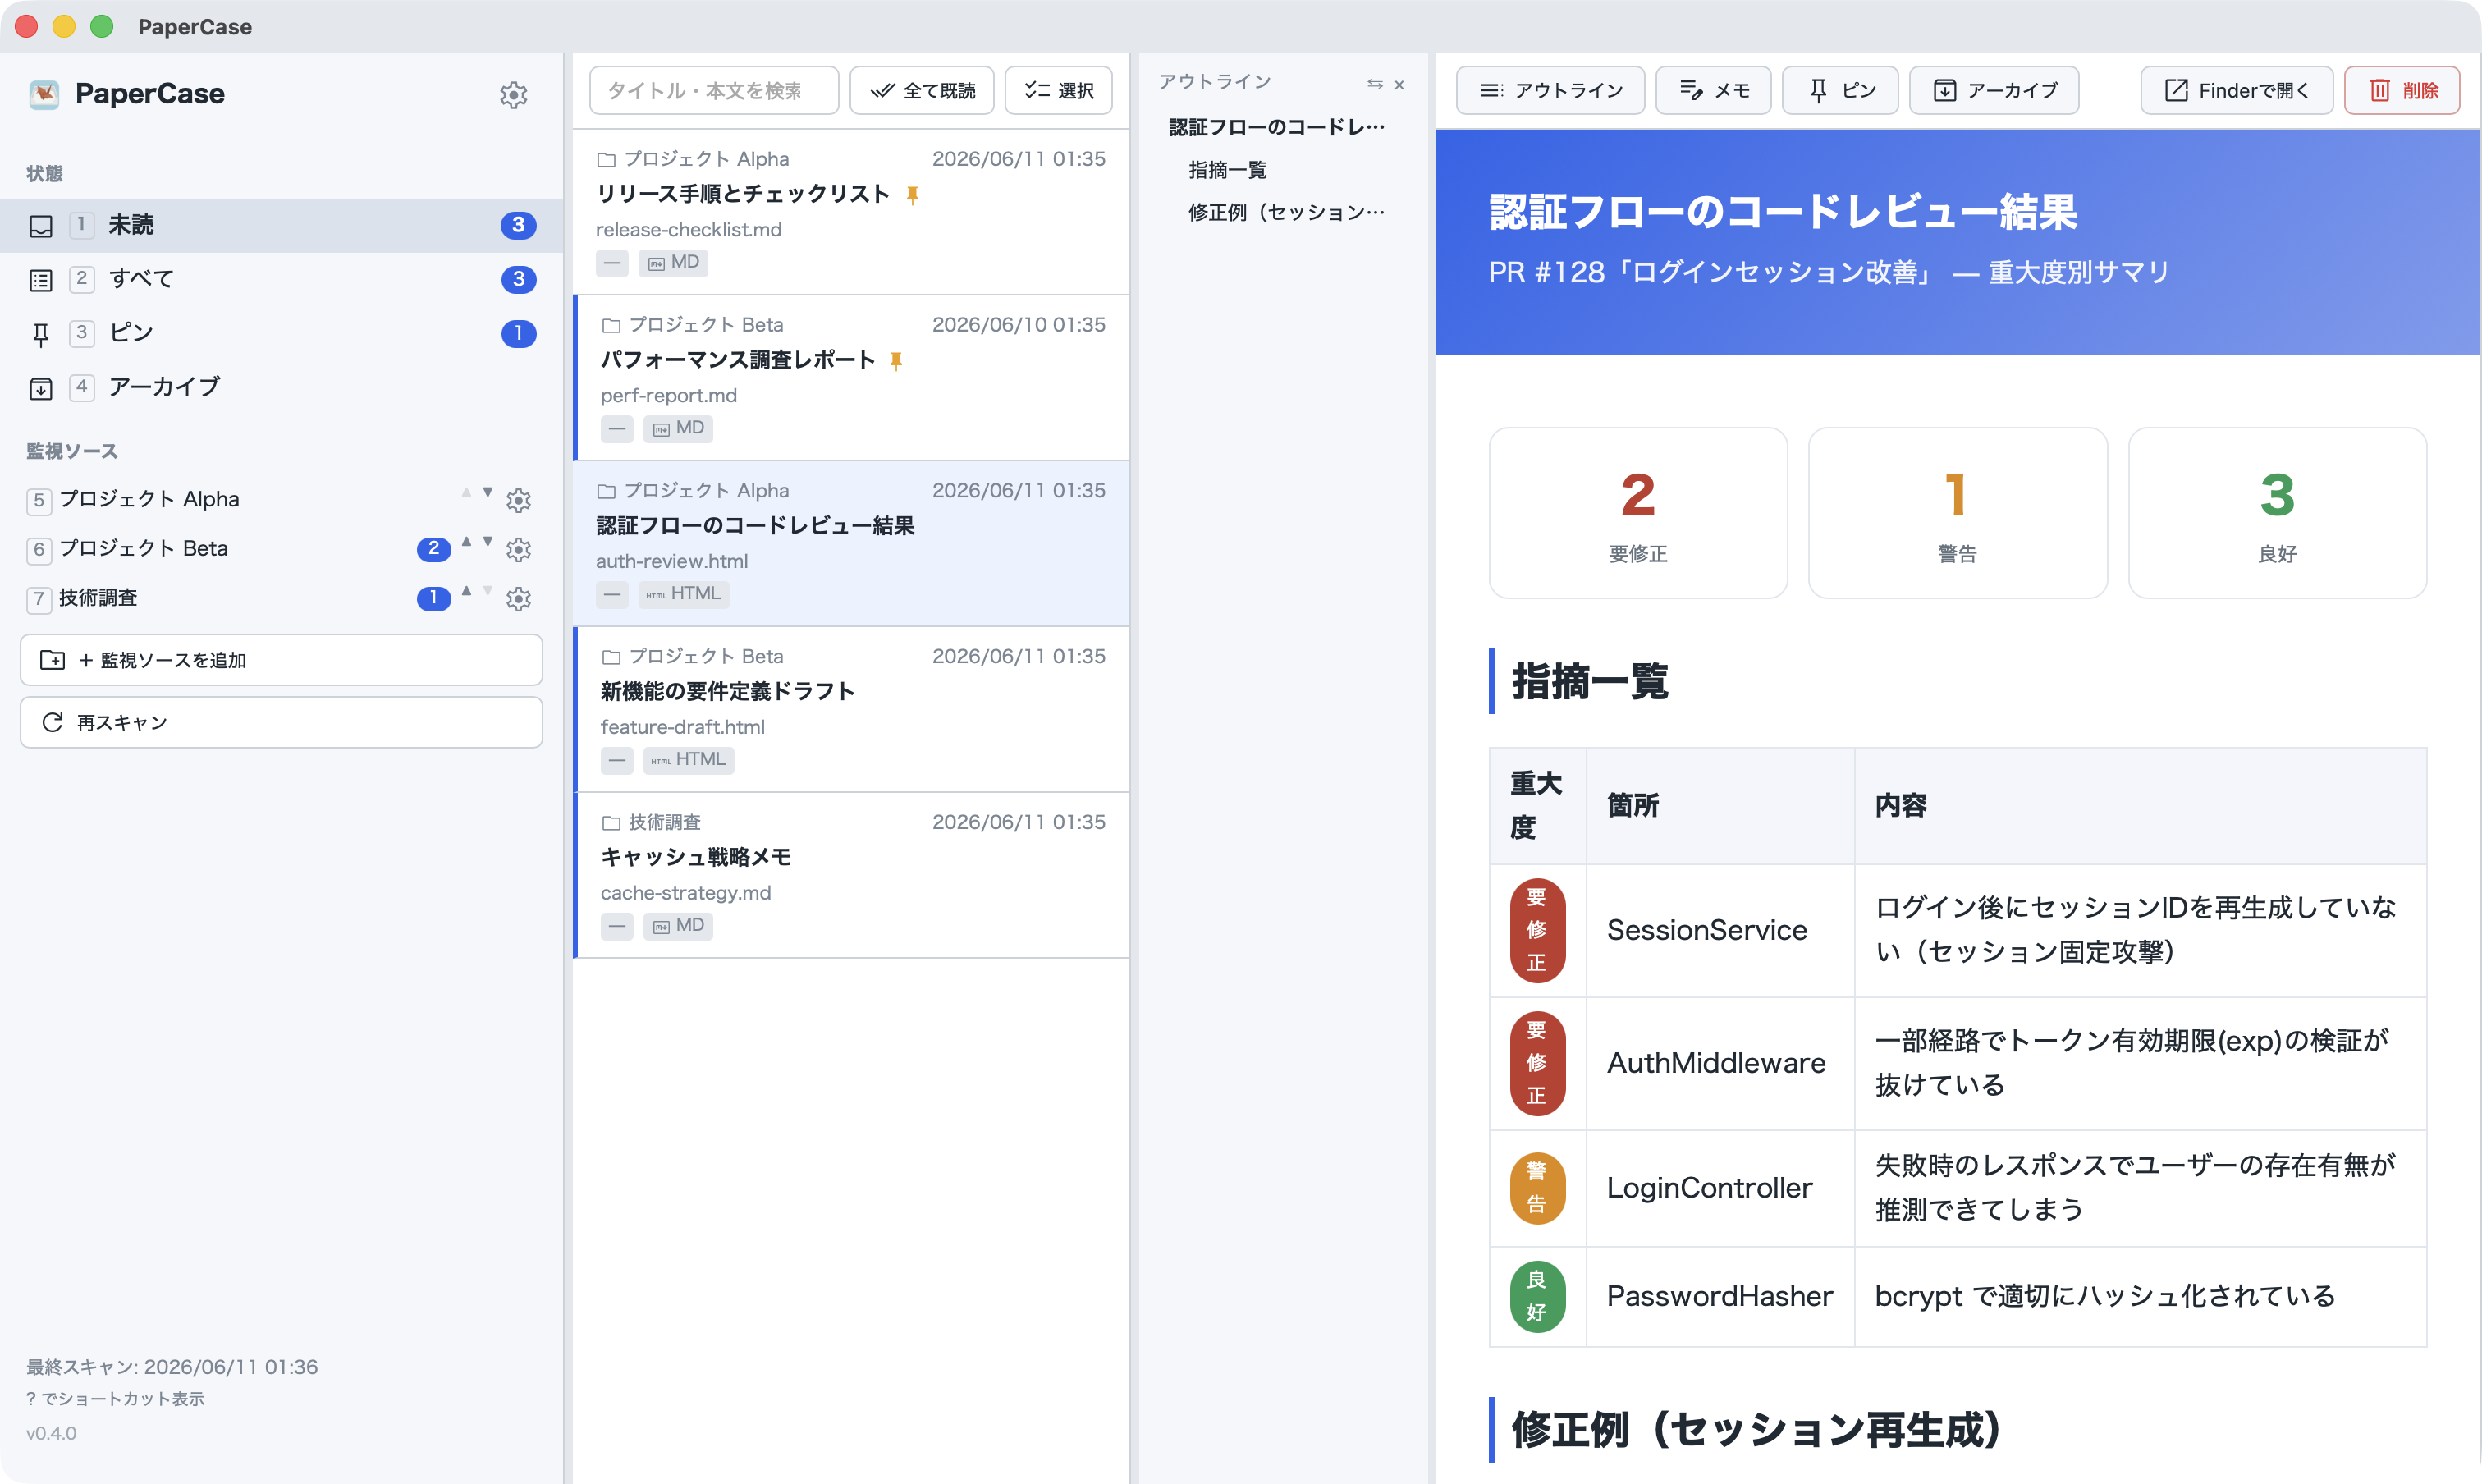Viewport: 2482px width, 1484px height.
Task: Click the MD format tag on perf-report.md
Action: pyautogui.click(x=678, y=428)
